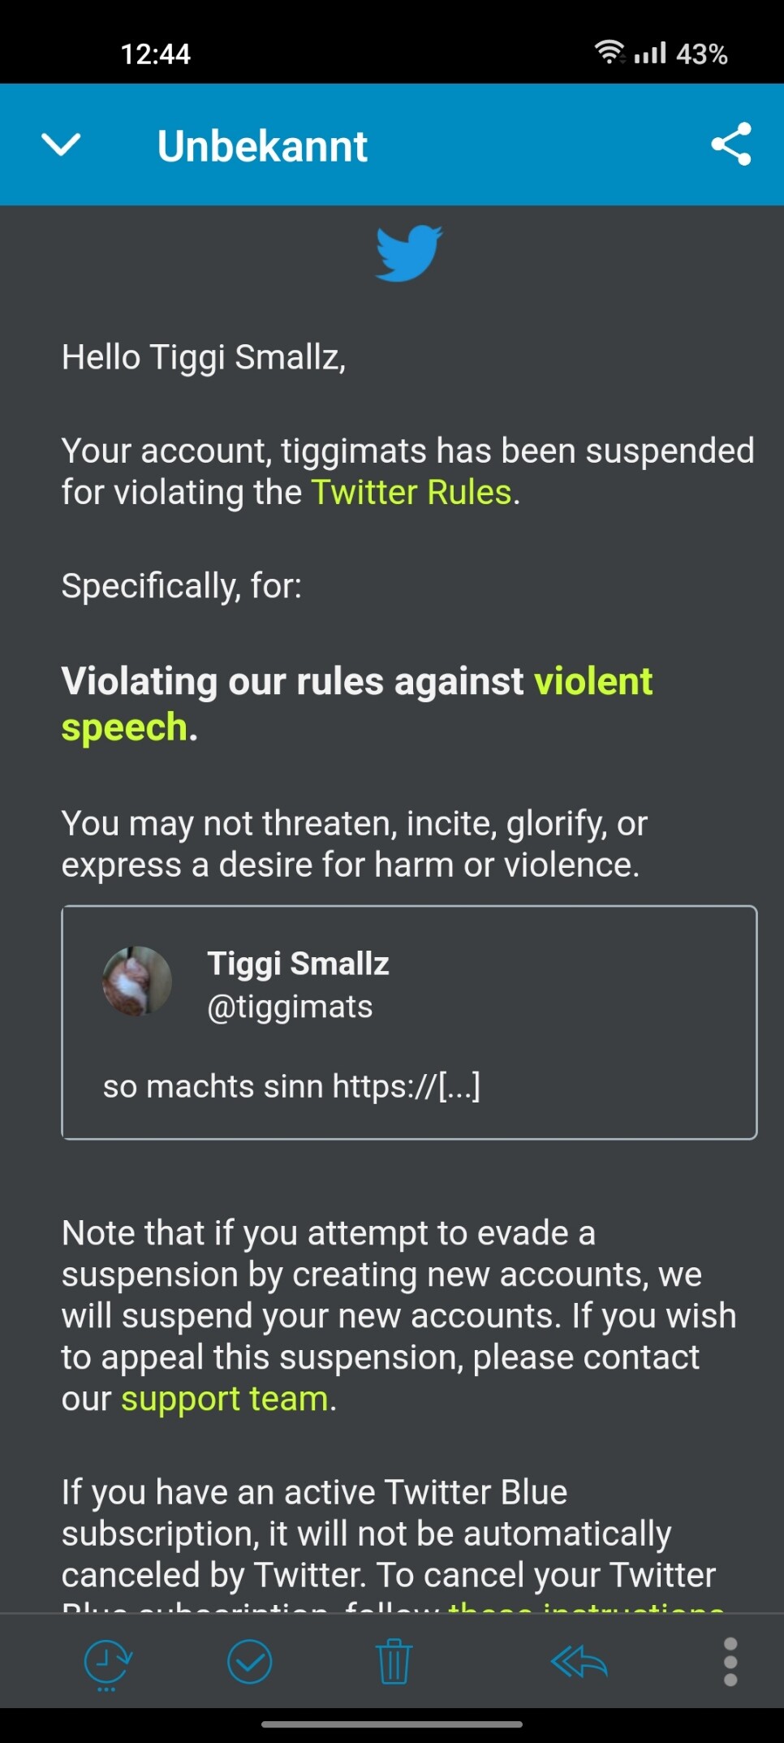
Task: Open the 'these instructions' link
Action: (586, 1607)
